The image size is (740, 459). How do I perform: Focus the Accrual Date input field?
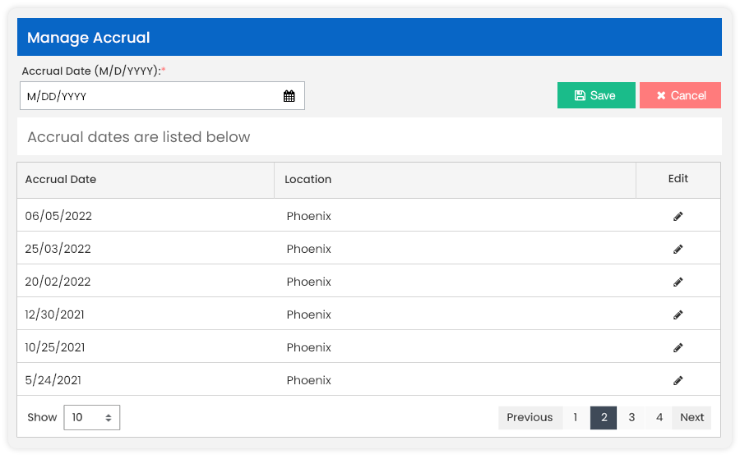tap(162, 96)
